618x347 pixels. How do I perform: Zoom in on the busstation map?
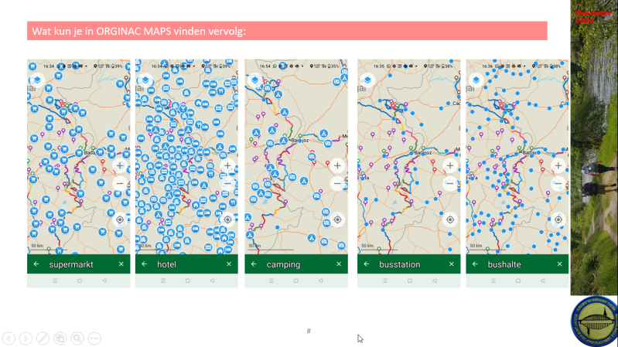(x=450, y=165)
